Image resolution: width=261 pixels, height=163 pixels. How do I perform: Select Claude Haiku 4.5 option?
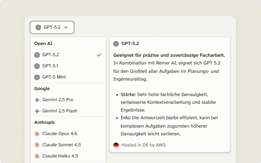(60, 156)
